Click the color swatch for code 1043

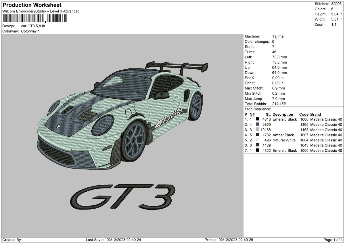coord(257,145)
